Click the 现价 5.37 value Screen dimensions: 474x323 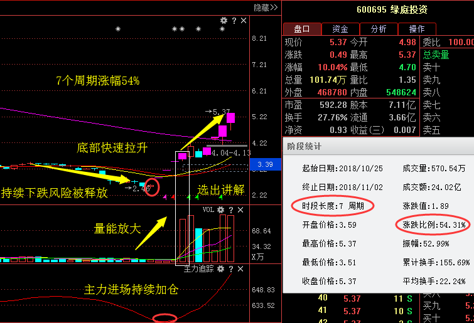(x=338, y=42)
